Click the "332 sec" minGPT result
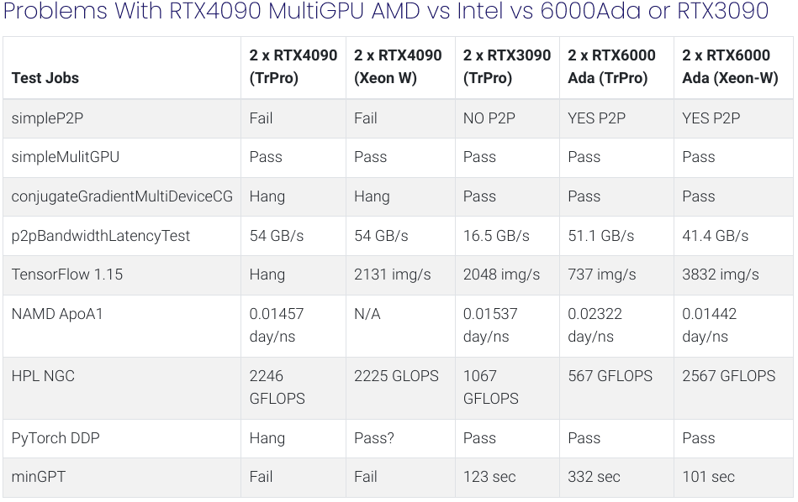The image size is (798, 502). pos(594,477)
